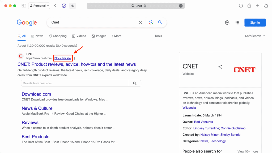This screenshot has width=272, height=153.
Task: Toggle the Safari sidebar icon
Action: 24,6
